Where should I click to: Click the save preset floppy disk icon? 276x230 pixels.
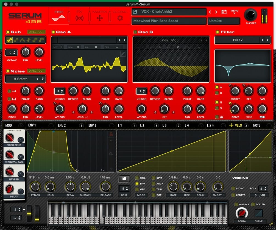[x=135, y=12]
